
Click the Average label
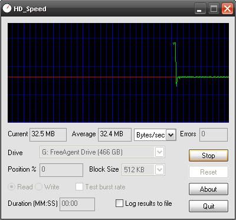pyautogui.click(x=84, y=134)
